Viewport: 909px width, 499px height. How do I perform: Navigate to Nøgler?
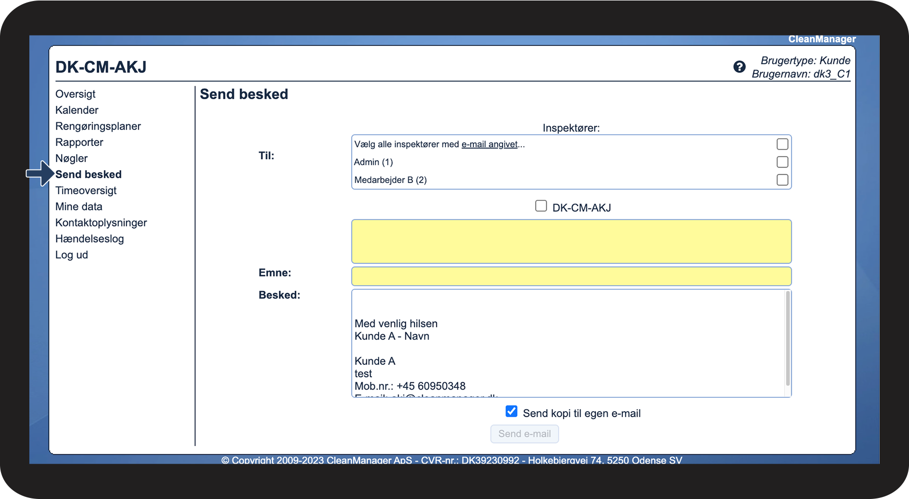[71, 158]
